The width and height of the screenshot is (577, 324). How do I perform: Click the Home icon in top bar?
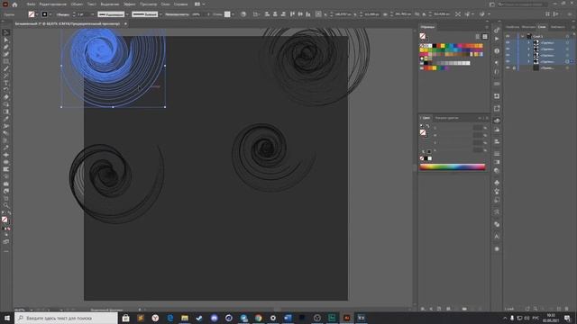point(14,4)
